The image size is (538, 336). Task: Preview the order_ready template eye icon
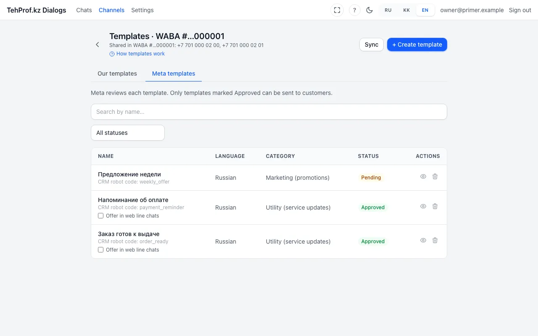pyautogui.click(x=423, y=240)
